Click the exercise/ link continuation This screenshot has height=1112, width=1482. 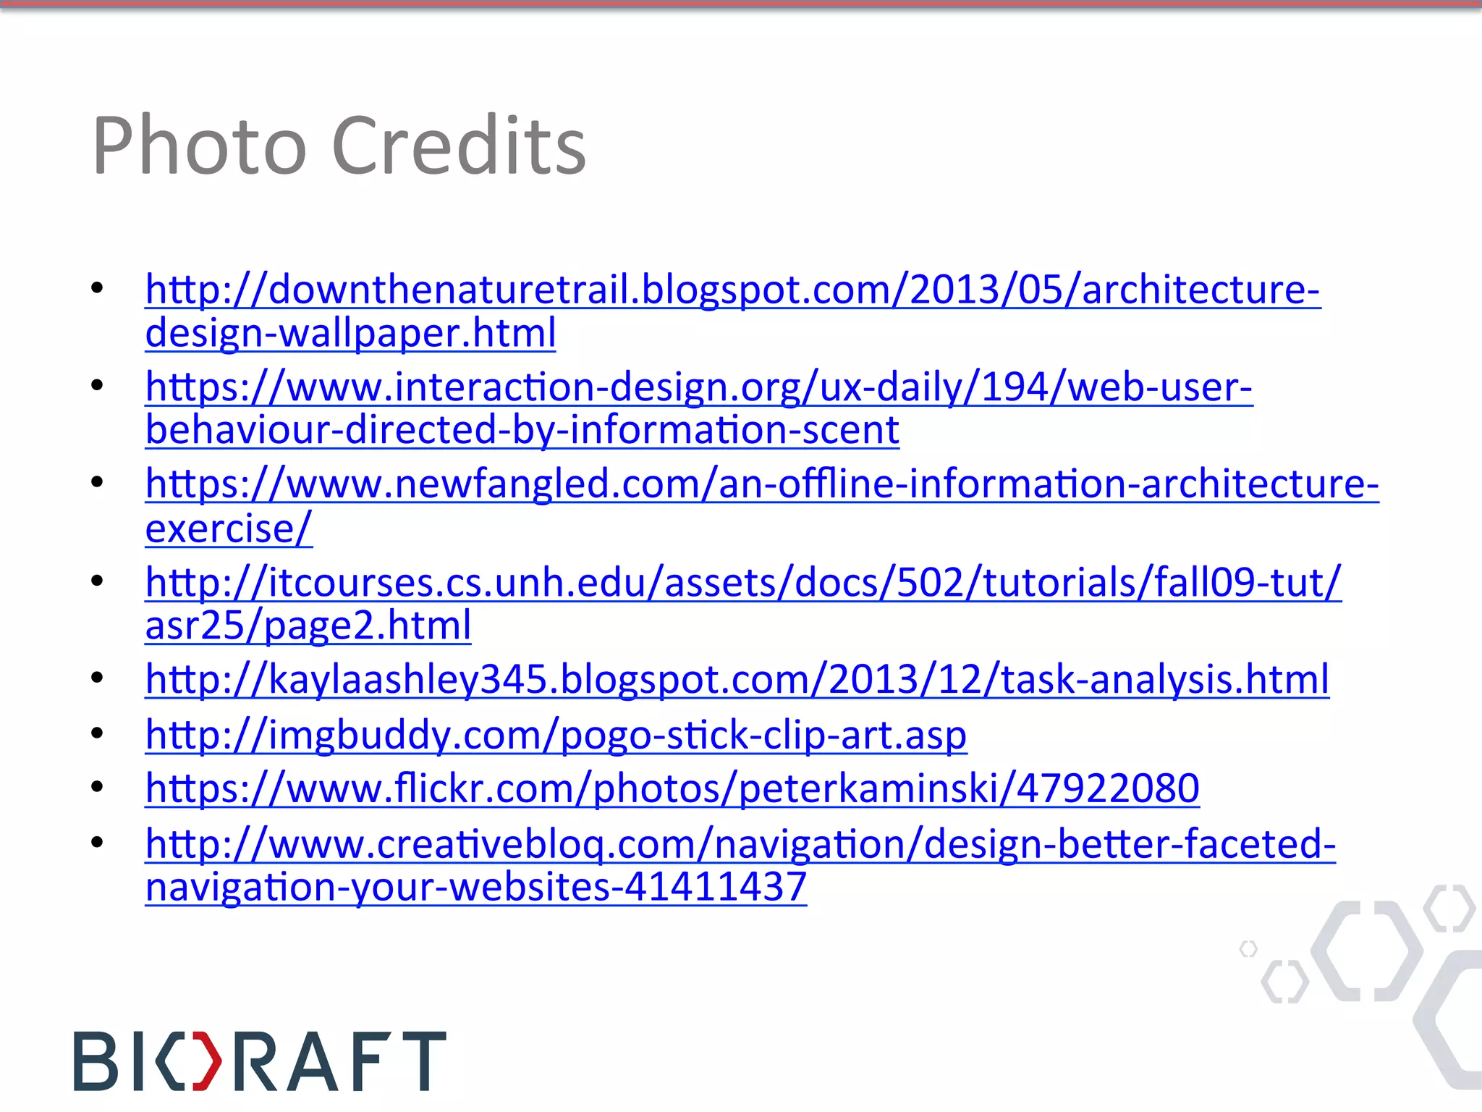click(x=229, y=528)
